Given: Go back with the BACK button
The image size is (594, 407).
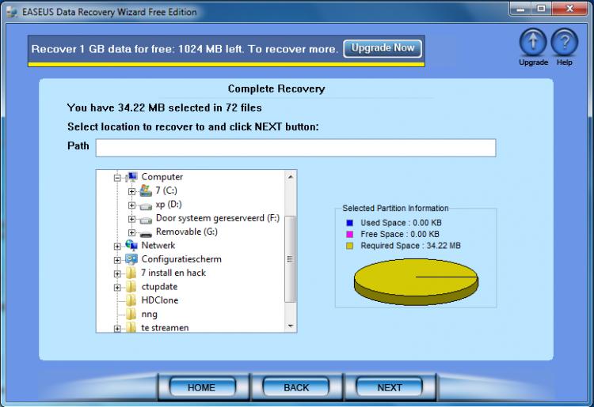Looking at the screenshot, I should click(x=296, y=387).
